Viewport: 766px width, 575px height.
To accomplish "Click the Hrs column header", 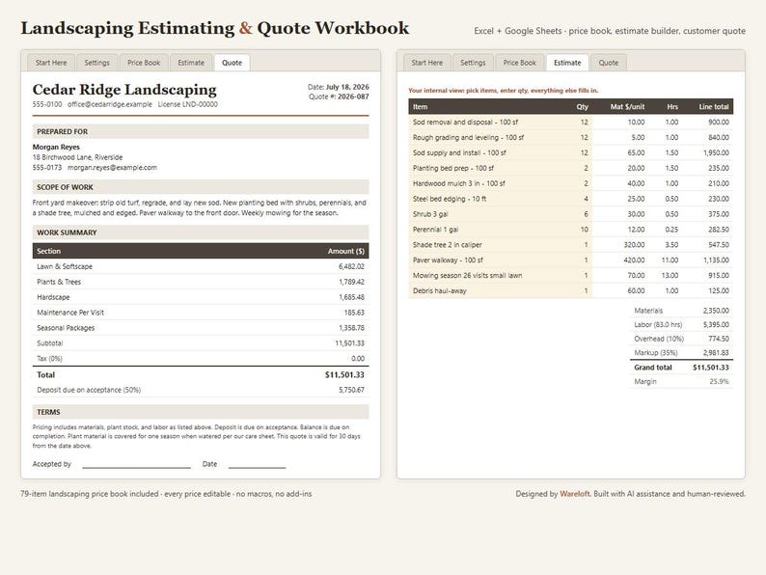I will point(672,106).
